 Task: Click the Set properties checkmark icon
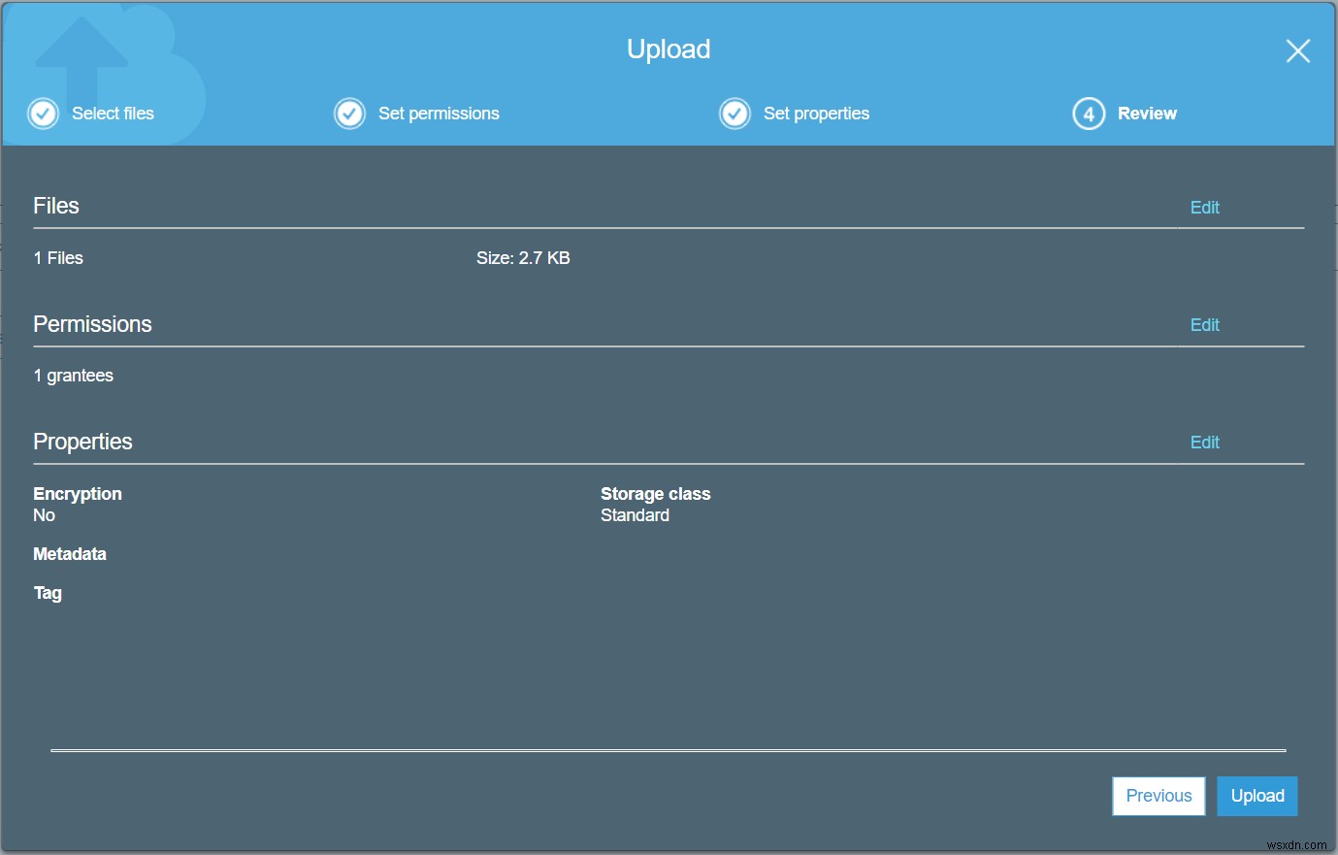(x=734, y=114)
